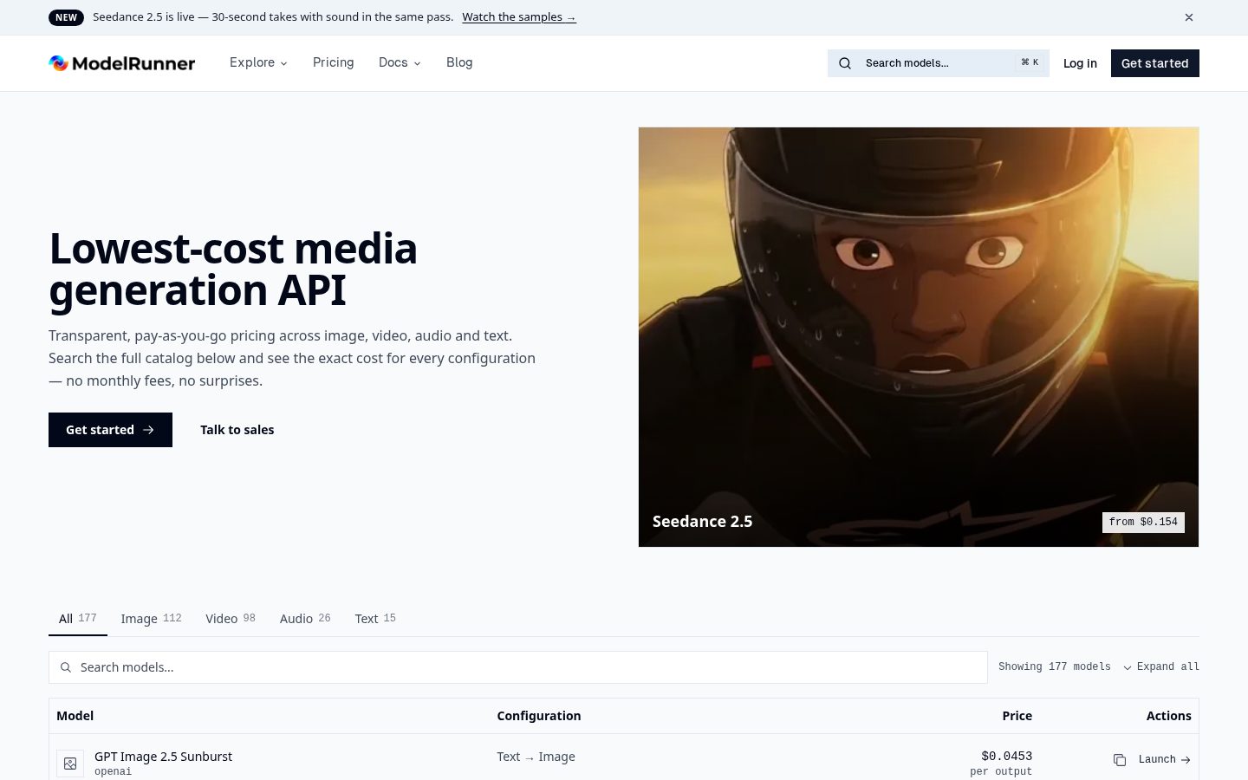Click the header Get started button
This screenshot has height=780, width=1248.
click(1155, 63)
